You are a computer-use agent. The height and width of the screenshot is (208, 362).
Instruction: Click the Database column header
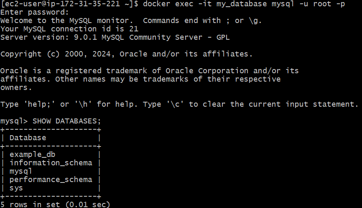click(x=28, y=138)
